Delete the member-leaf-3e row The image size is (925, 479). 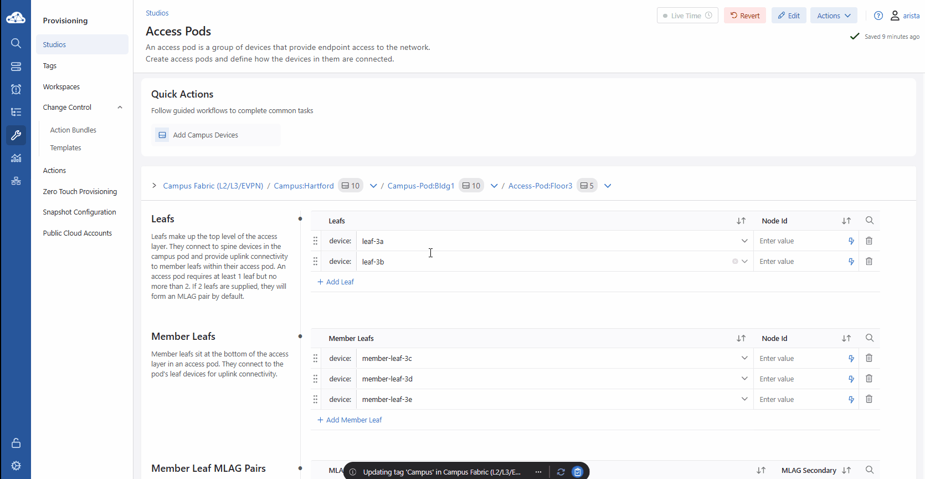869,399
